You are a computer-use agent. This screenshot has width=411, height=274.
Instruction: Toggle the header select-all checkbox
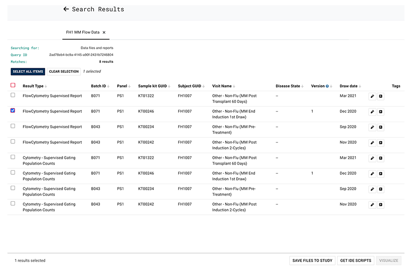pyautogui.click(x=13, y=85)
